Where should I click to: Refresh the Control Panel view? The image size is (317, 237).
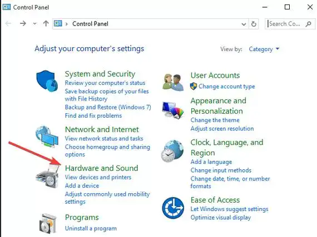254,24
